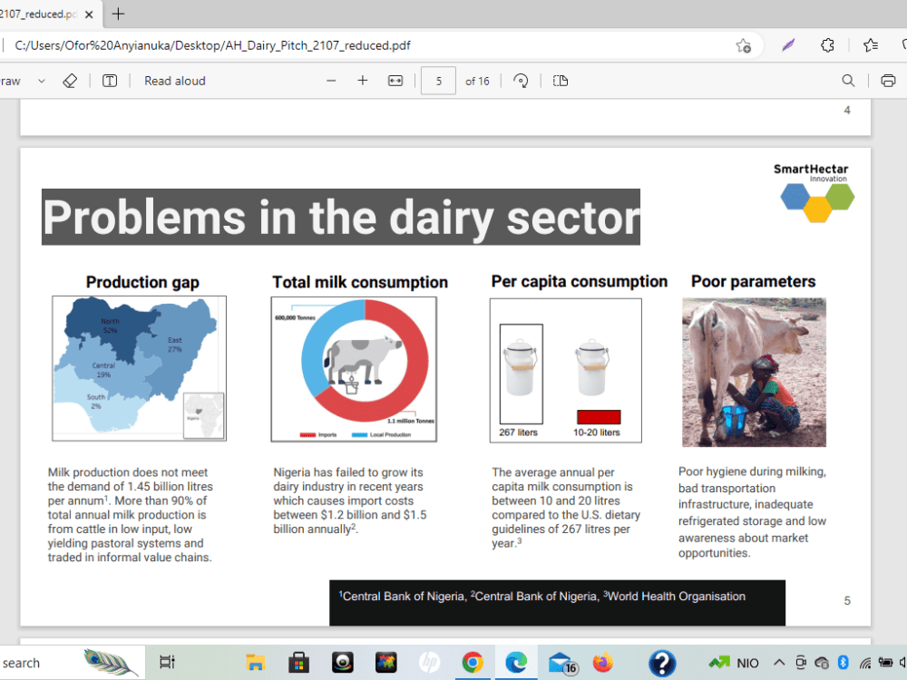Open File Explorer from the taskbar
Image resolution: width=907 pixels, height=680 pixels.
coord(255,663)
